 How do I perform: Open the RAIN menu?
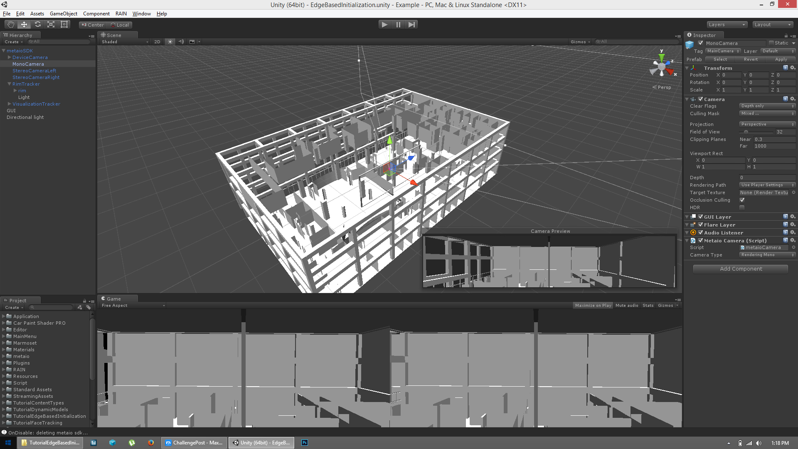click(121, 14)
